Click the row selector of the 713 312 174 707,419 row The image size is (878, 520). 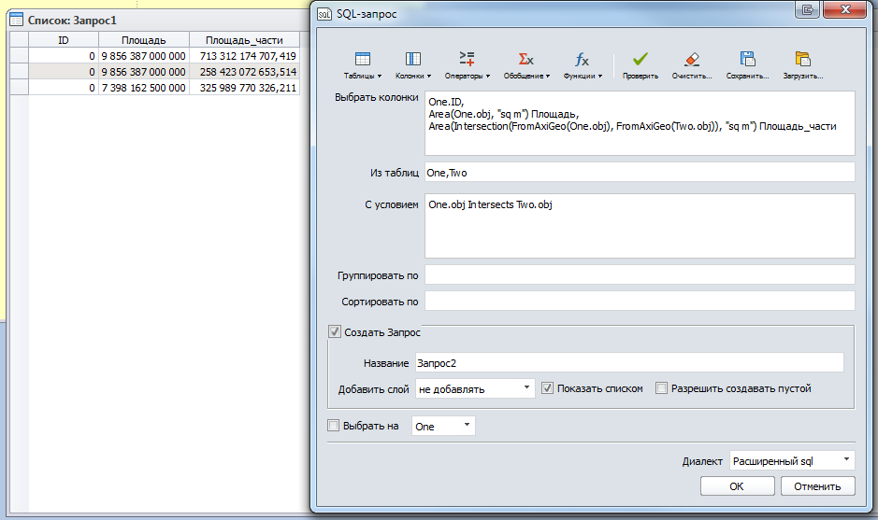pos(19,56)
